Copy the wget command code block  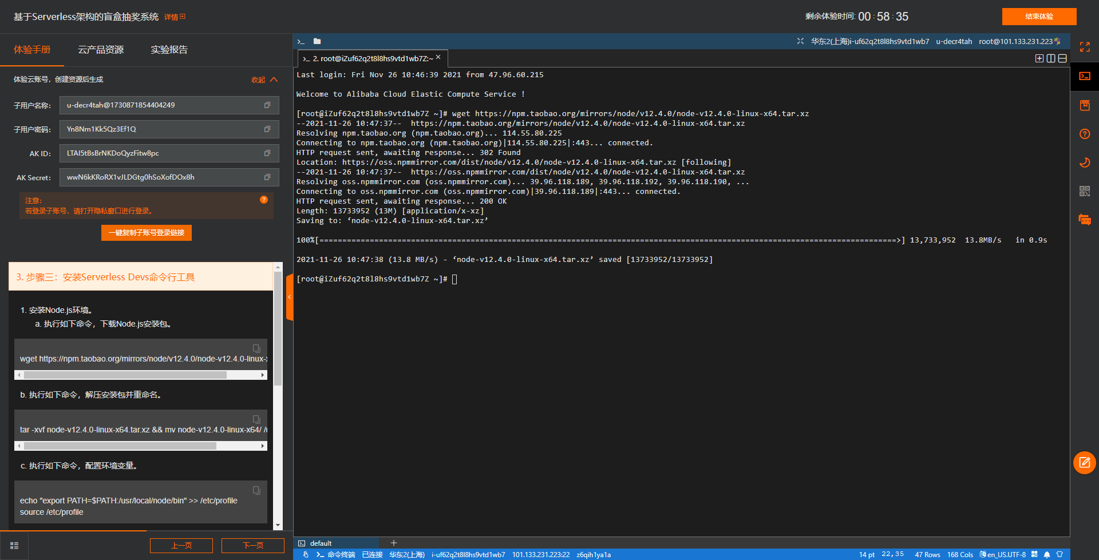click(x=256, y=348)
